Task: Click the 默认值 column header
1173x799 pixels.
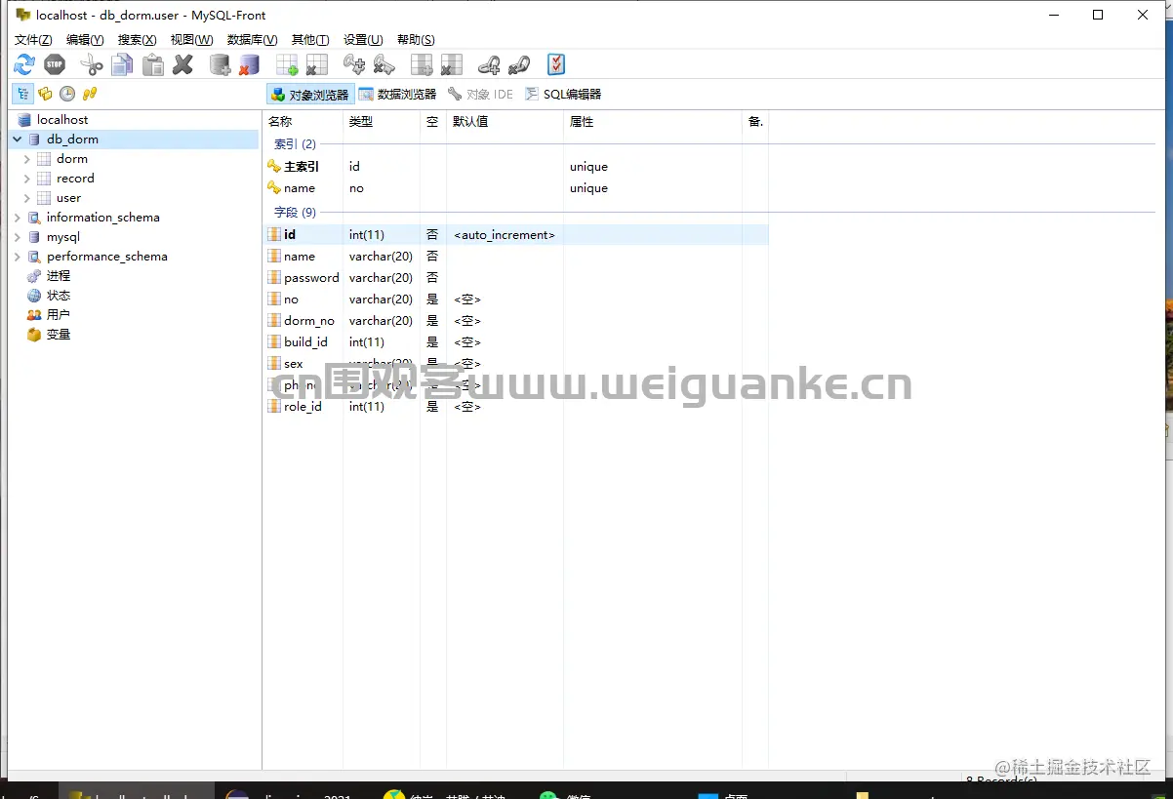Action: [505, 122]
